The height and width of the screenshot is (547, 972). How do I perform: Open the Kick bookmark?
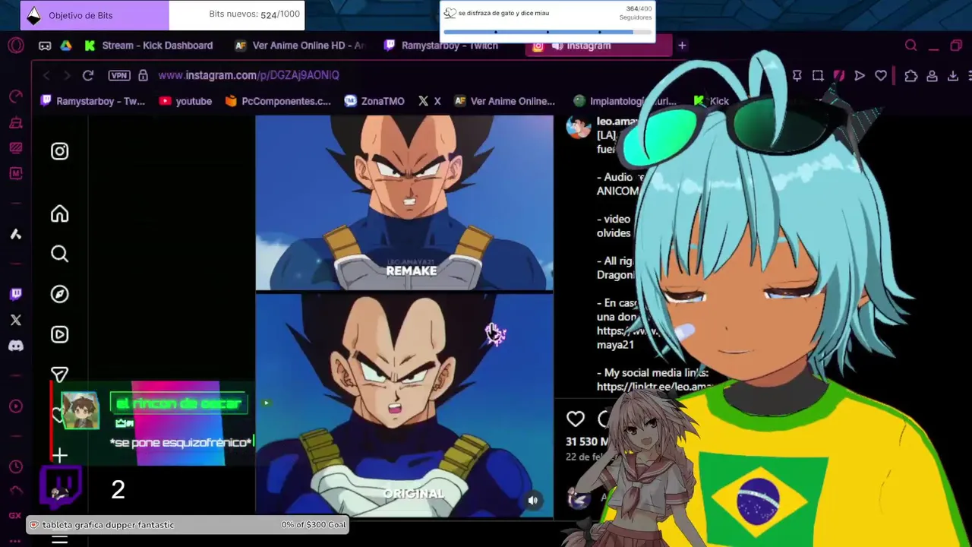pos(711,101)
